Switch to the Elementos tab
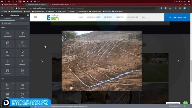The image size is (192, 108). coord(7,19)
